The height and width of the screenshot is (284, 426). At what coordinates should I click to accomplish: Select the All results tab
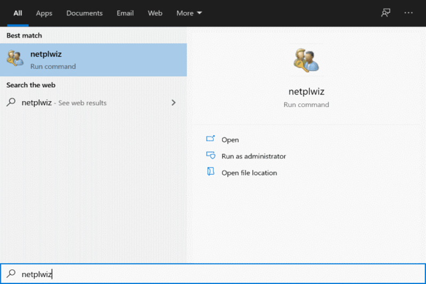[18, 13]
